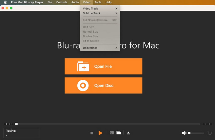This screenshot has width=215, height=140.
Task: Mute audio using the speaker icon
Action: pyautogui.click(x=184, y=133)
